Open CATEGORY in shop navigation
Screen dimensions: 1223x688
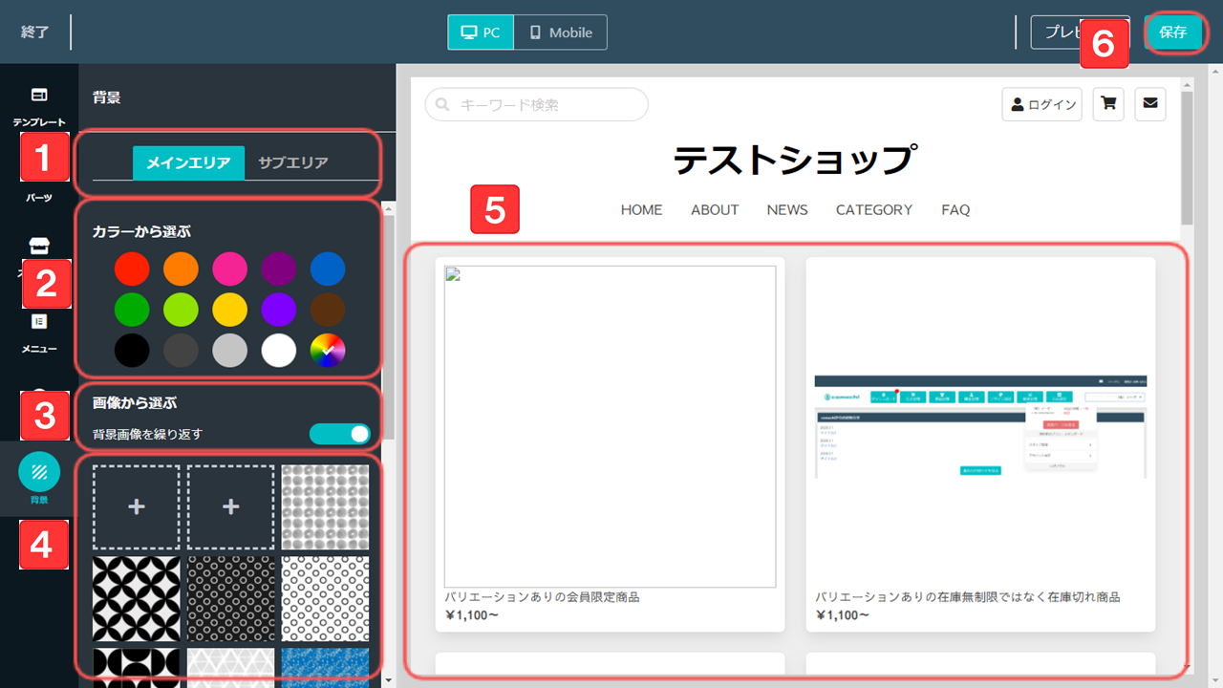coord(874,210)
